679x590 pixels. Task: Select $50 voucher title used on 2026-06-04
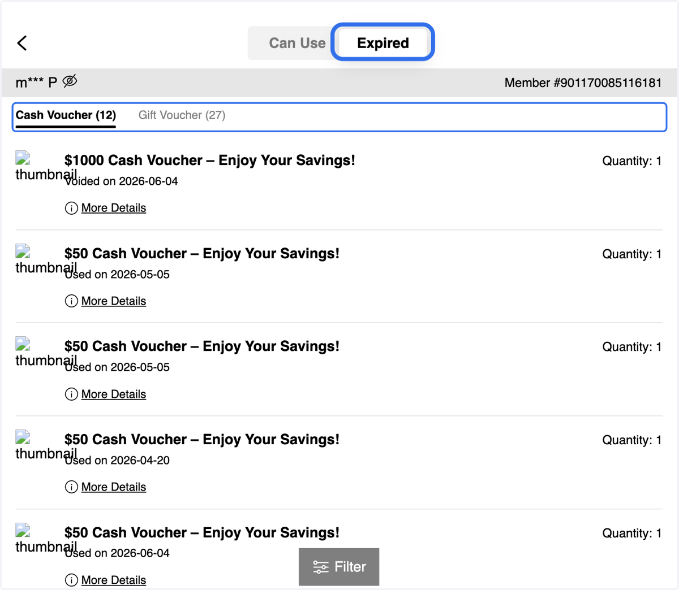pos(202,533)
